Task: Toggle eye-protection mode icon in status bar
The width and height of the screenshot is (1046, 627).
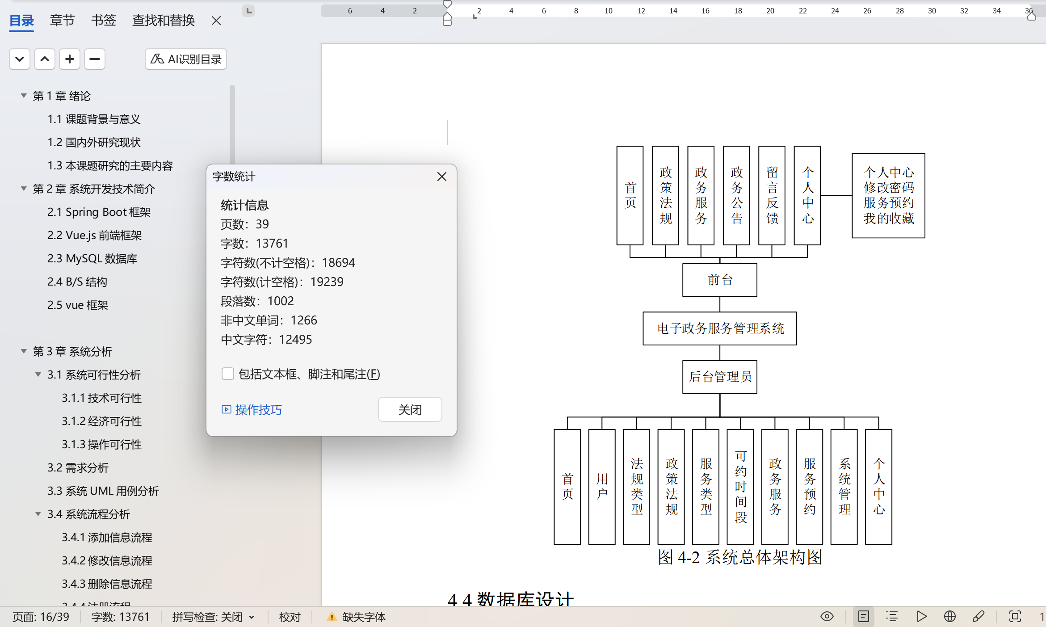Action: [x=827, y=617]
